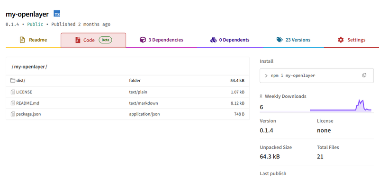Click the Public visibility label
Screen dimensions: 379x178
[x=35, y=25]
